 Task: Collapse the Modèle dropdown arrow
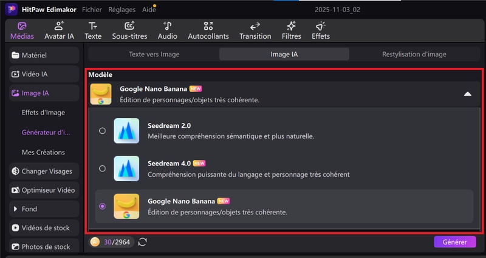[467, 94]
